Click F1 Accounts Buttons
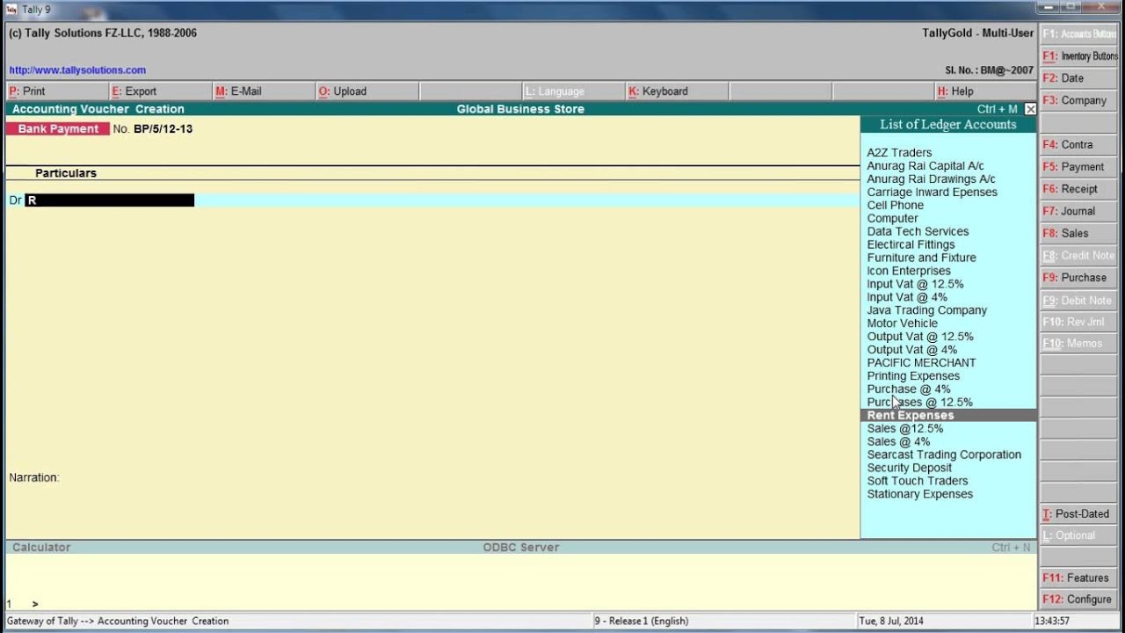 (1078, 33)
